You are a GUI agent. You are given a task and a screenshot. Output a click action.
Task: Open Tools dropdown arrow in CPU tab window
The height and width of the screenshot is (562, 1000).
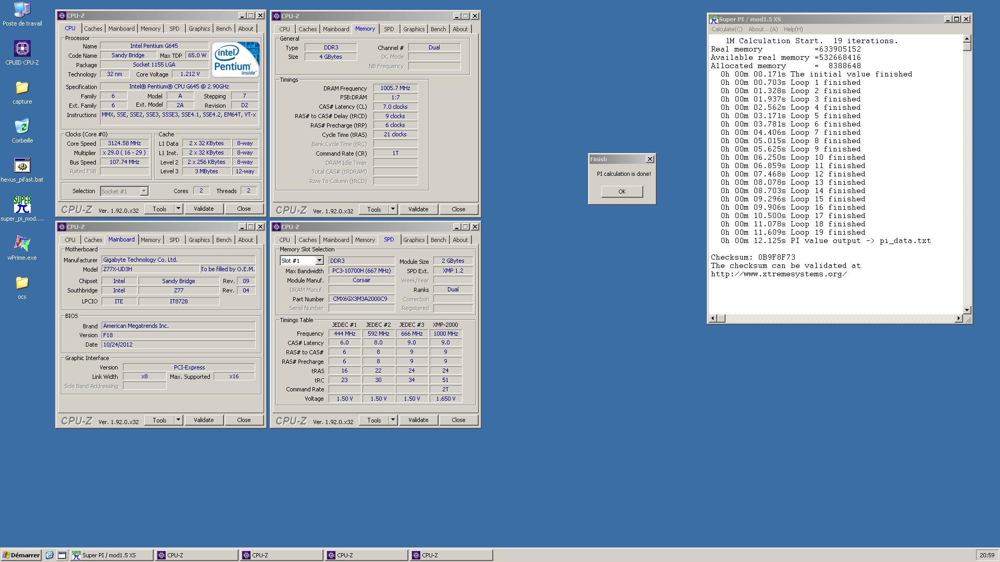tap(178, 209)
